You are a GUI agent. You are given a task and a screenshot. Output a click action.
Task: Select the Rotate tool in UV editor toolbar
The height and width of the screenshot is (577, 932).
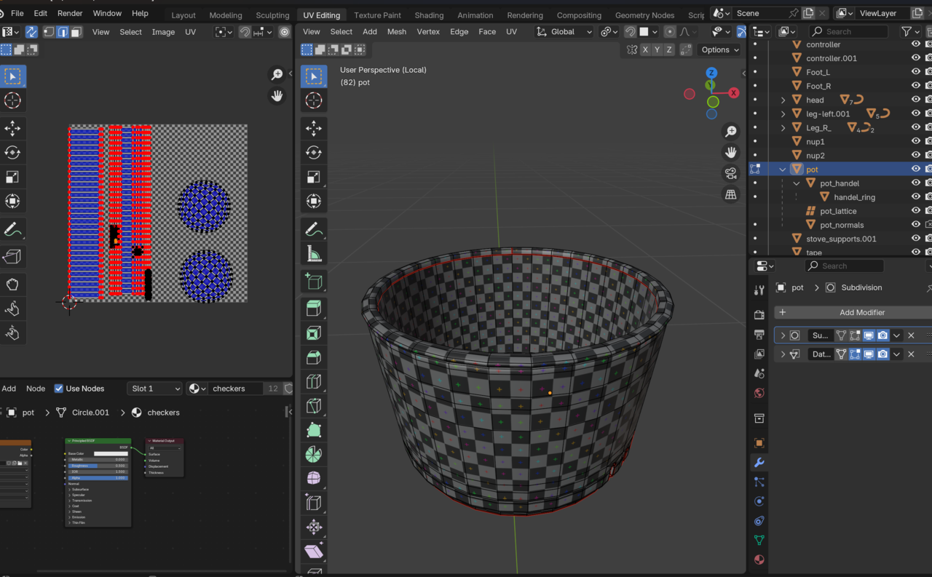pos(12,153)
